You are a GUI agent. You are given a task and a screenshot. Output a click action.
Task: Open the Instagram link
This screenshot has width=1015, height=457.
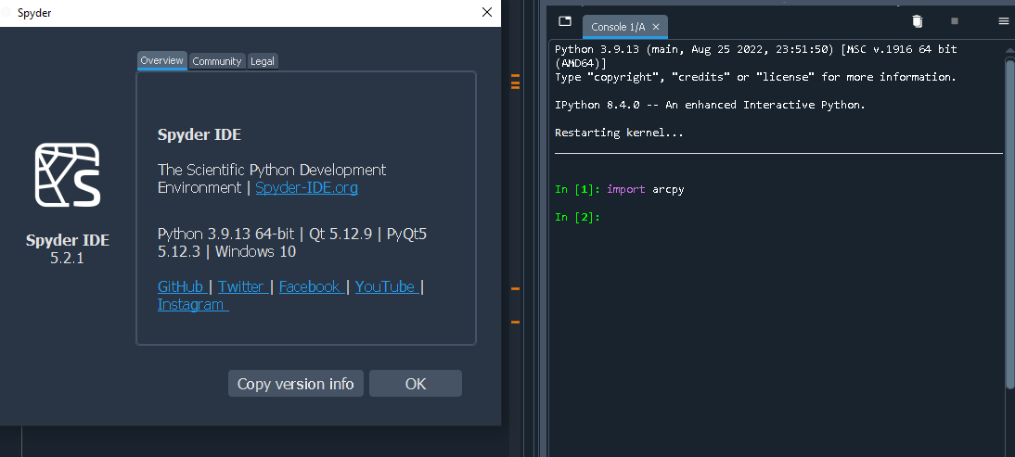(x=191, y=304)
